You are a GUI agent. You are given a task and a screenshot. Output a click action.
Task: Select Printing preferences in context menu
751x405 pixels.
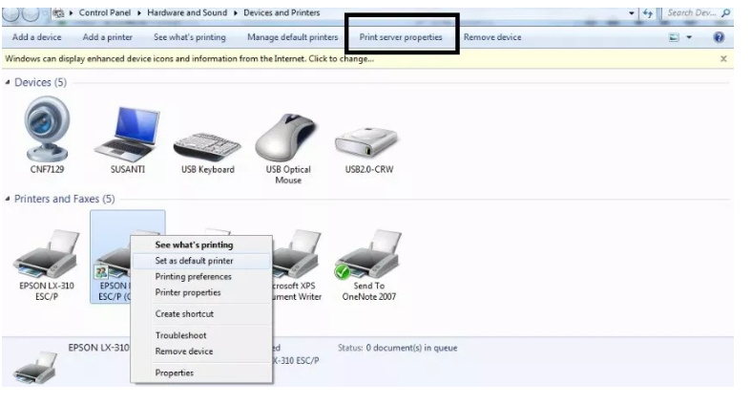coord(193,277)
